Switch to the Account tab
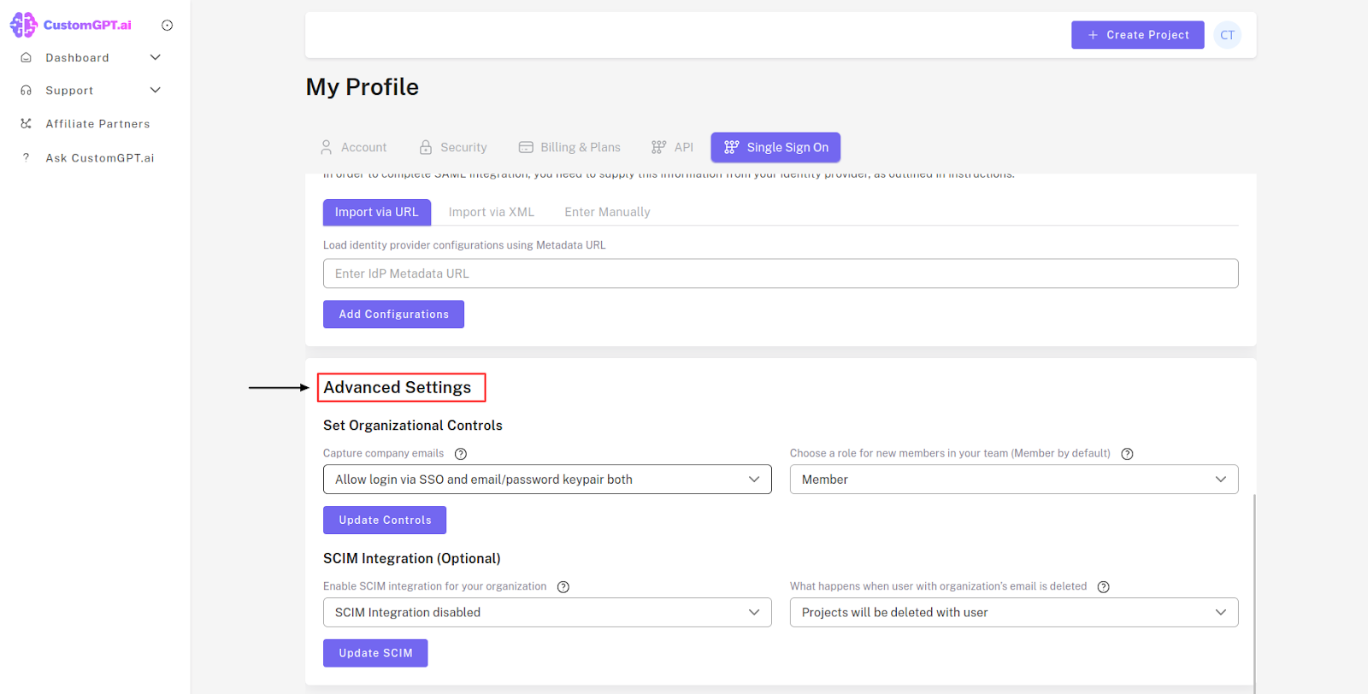Viewport: 1368px width, 694px height. click(x=353, y=147)
